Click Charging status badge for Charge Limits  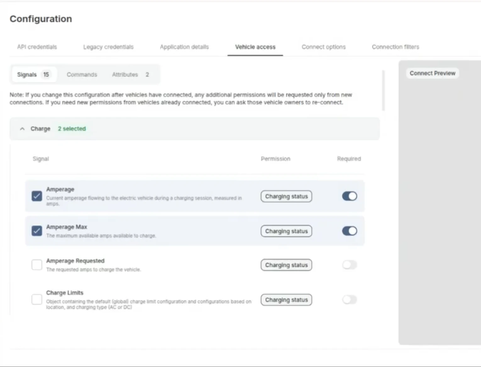pos(286,300)
